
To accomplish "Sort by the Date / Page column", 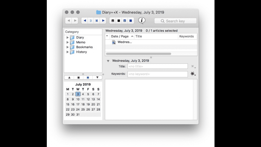I will coord(122,36).
